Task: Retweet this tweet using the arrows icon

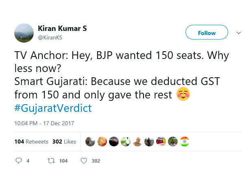Action: (x=51, y=161)
